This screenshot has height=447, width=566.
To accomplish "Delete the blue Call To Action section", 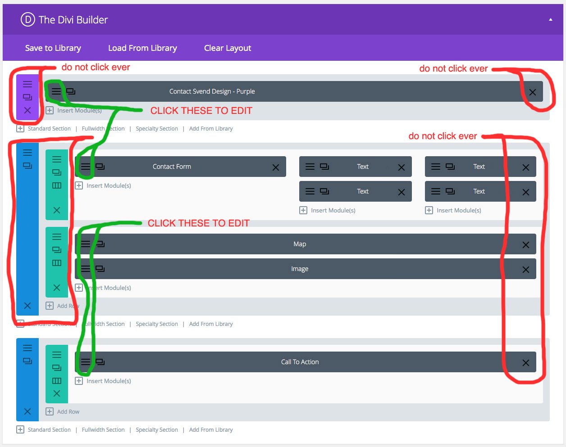I will [x=27, y=411].
